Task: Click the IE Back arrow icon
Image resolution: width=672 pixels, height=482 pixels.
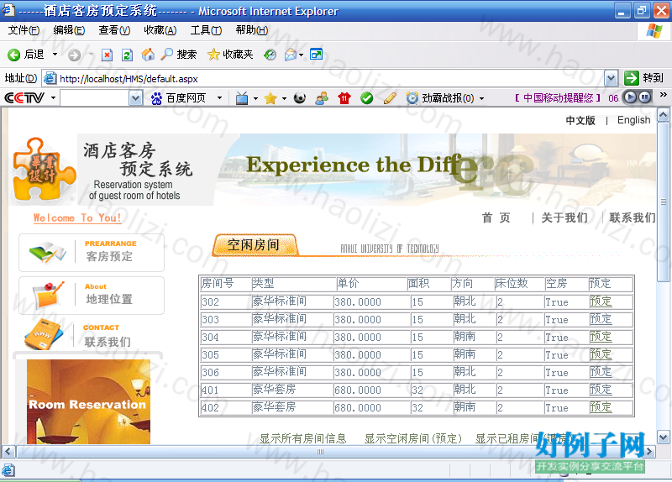Action: click(x=13, y=55)
